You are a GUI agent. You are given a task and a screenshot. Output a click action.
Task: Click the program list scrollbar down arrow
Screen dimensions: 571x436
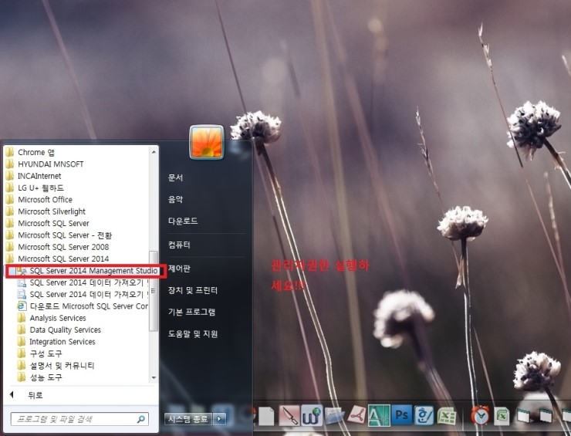pyautogui.click(x=154, y=377)
